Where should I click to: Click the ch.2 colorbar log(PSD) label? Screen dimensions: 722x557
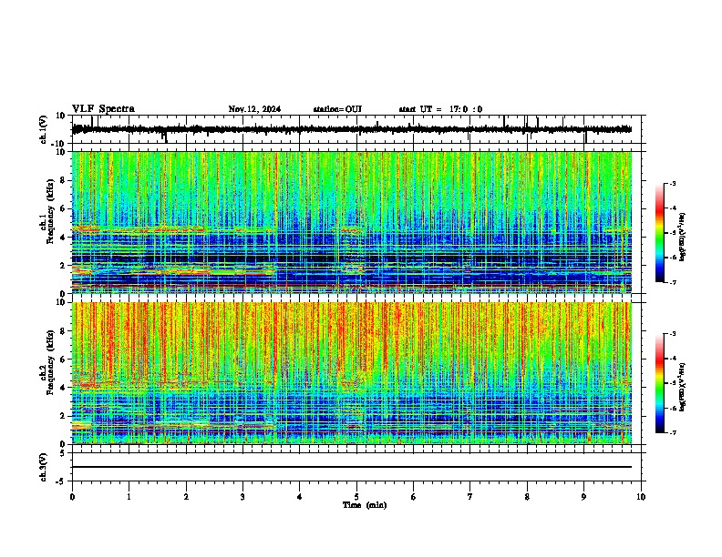[683, 387]
